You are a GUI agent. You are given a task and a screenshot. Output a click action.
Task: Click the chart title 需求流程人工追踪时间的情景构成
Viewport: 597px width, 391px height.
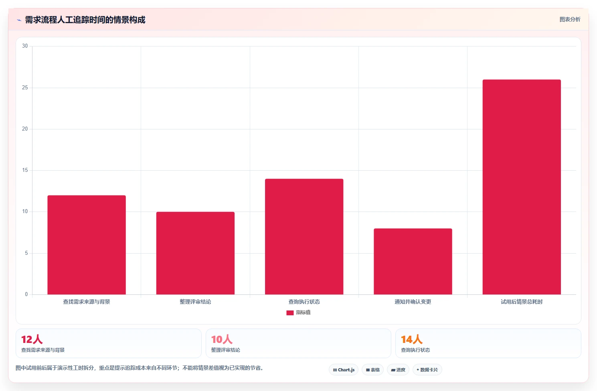tap(85, 20)
